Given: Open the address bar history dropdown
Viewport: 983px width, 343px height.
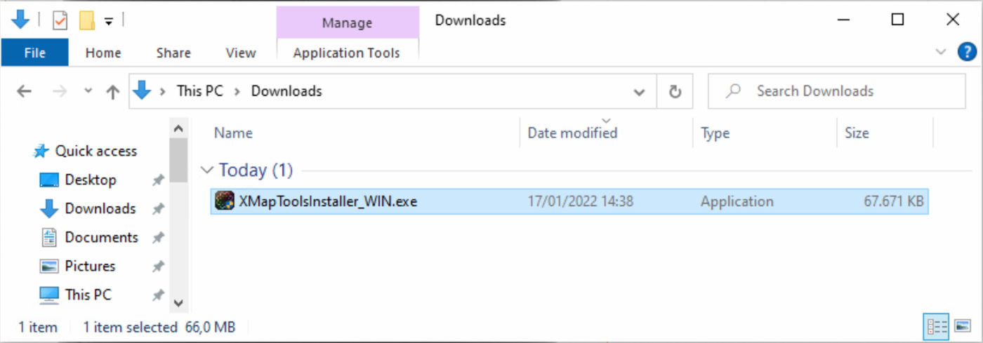Looking at the screenshot, I should (x=639, y=92).
